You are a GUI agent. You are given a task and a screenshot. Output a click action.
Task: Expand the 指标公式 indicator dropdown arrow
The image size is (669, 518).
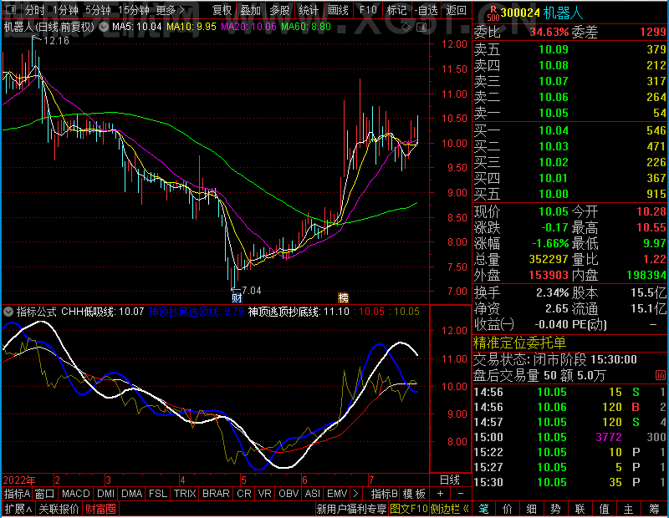[8, 312]
